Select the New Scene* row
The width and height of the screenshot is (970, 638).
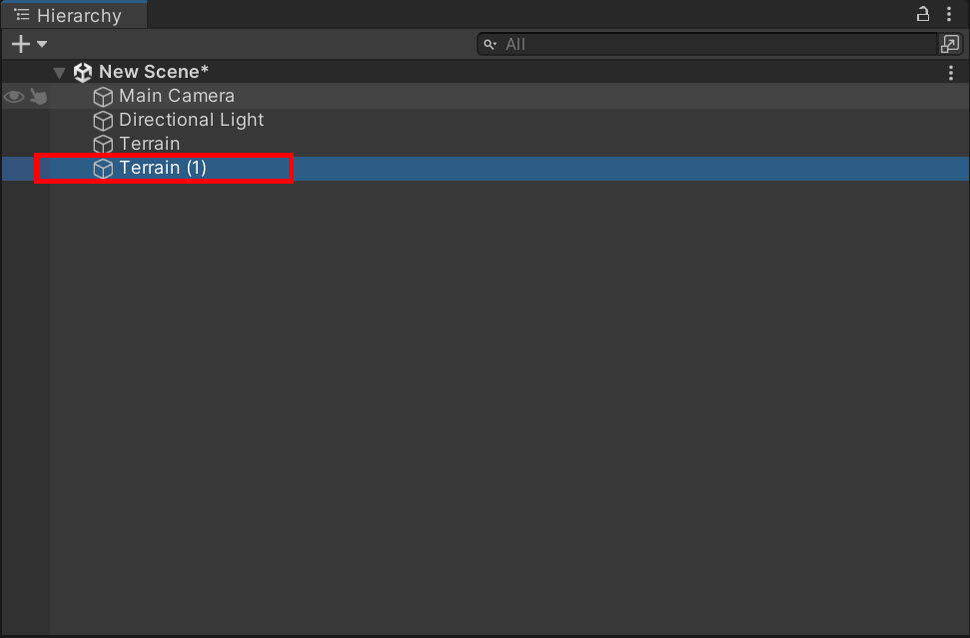pos(485,72)
